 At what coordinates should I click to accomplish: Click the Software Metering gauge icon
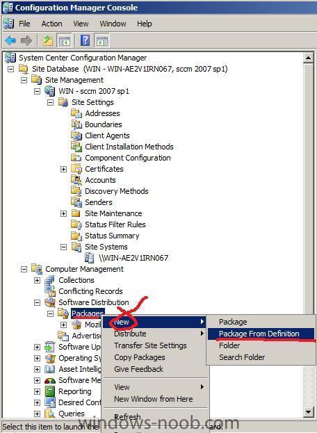pyautogui.click(x=50, y=381)
